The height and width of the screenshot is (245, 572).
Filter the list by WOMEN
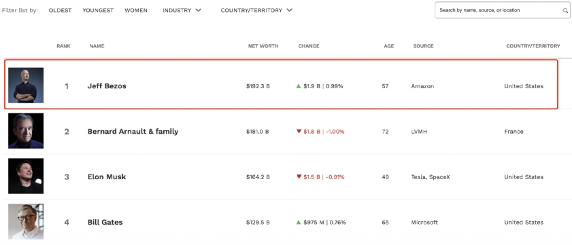pos(136,11)
